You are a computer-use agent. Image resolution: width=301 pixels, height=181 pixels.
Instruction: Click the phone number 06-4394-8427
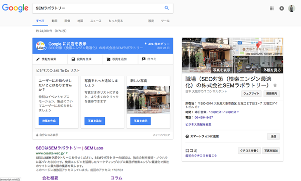point(204,117)
